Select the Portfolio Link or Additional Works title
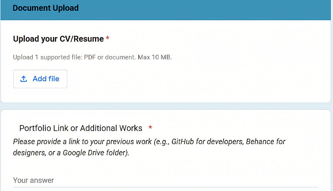 81,128
